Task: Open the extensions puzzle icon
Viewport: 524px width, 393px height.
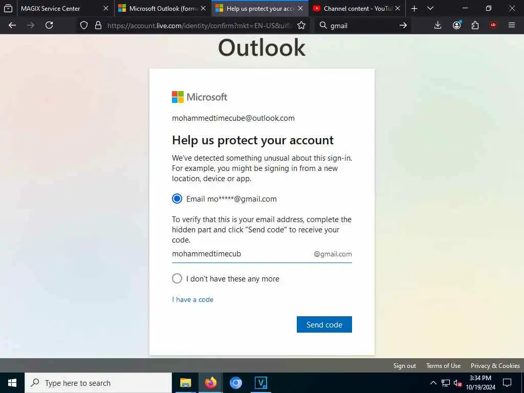Action: coord(475,25)
